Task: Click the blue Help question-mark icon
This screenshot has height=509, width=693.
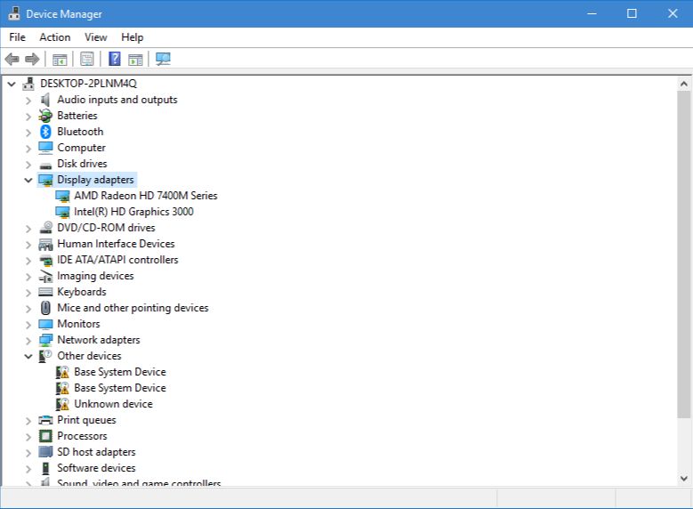Action: click(x=115, y=59)
